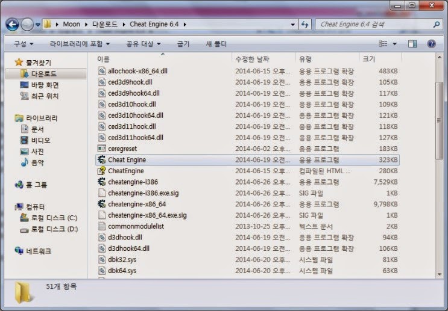The image size is (448, 311).
Task: Select the ced3d10hook.dll file icon
Action: (102, 104)
